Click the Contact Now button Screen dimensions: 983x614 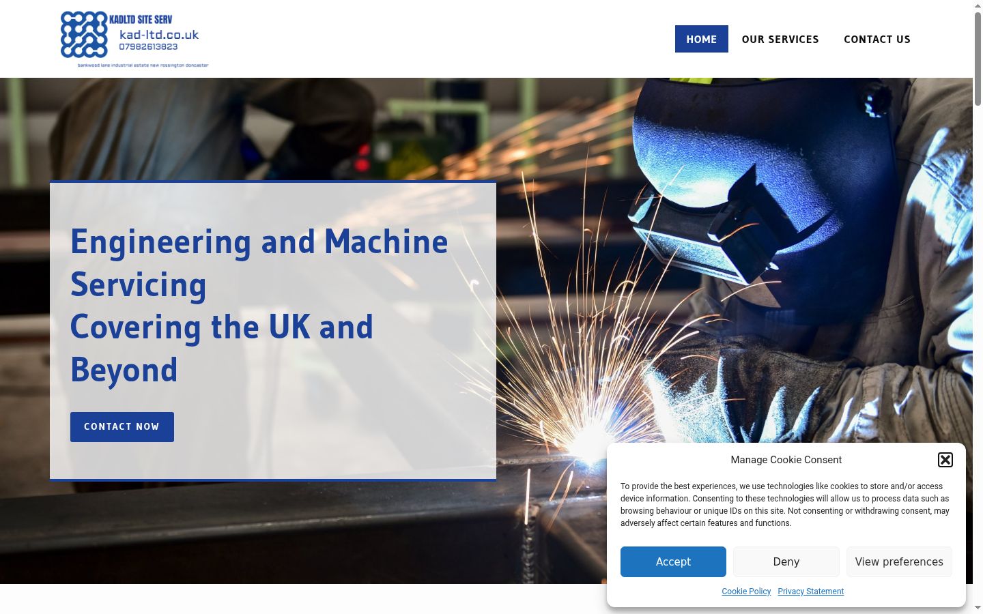122,427
